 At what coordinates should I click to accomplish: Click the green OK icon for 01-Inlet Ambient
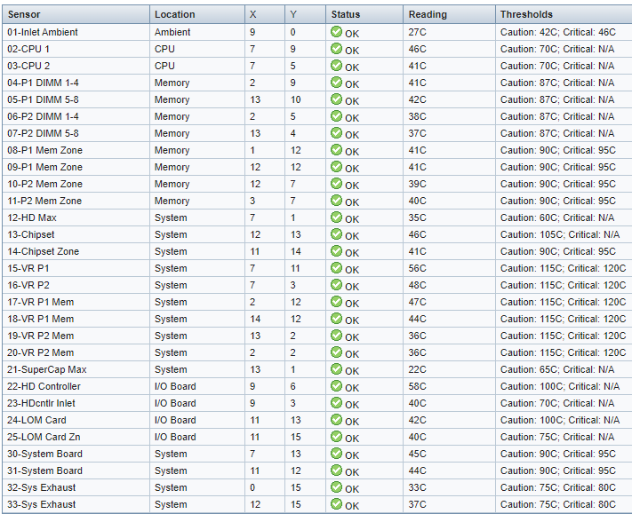(336, 32)
